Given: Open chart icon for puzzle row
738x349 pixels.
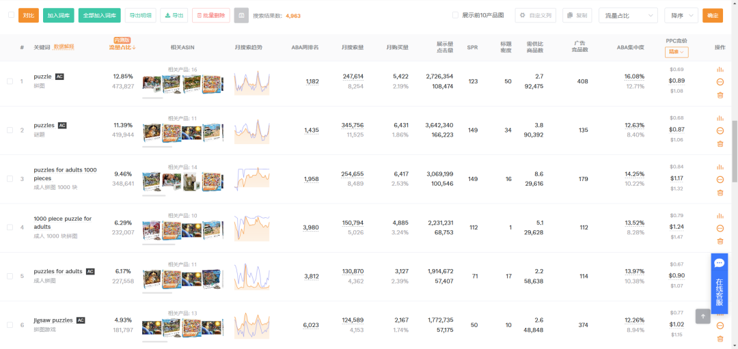Looking at the screenshot, I should [x=720, y=69].
